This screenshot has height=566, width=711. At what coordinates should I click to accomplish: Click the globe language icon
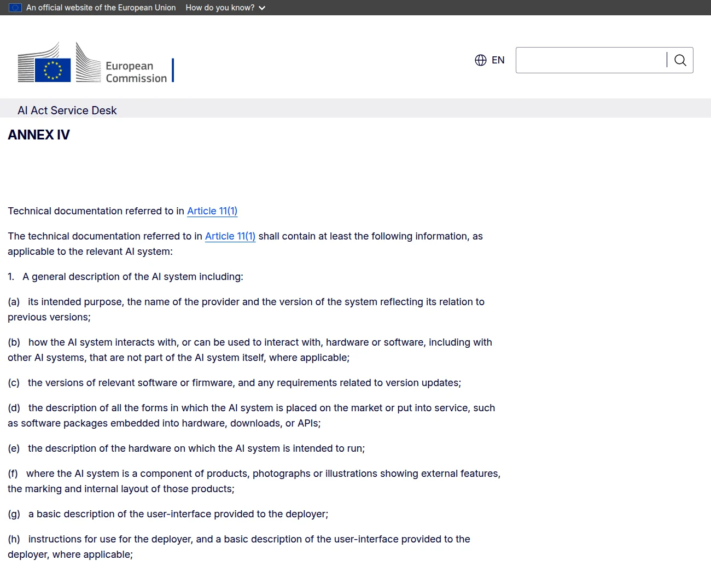[481, 60]
